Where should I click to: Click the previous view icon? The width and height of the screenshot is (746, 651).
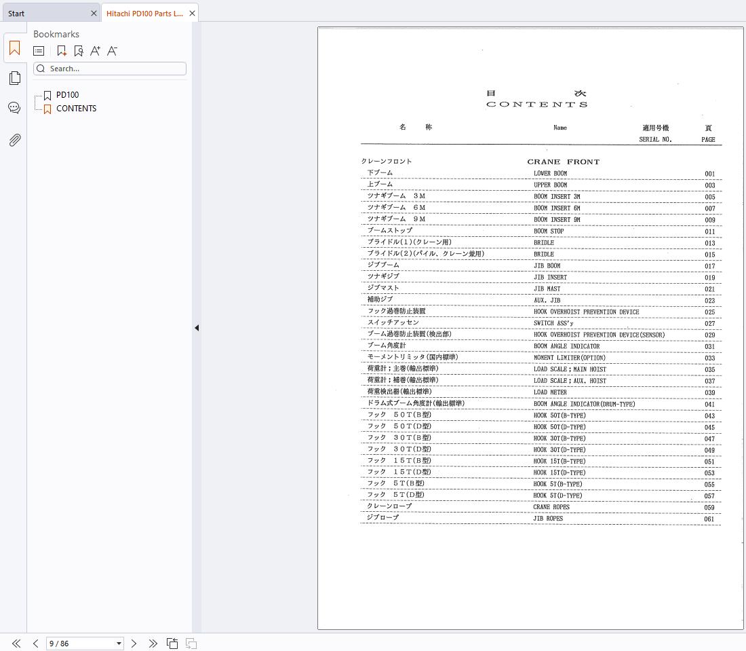click(x=172, y=644)
